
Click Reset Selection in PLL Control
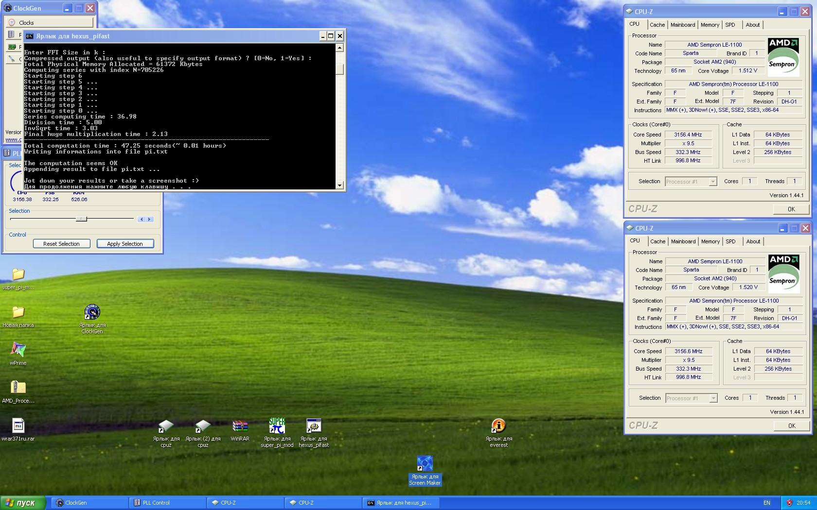tap(61, 244)
